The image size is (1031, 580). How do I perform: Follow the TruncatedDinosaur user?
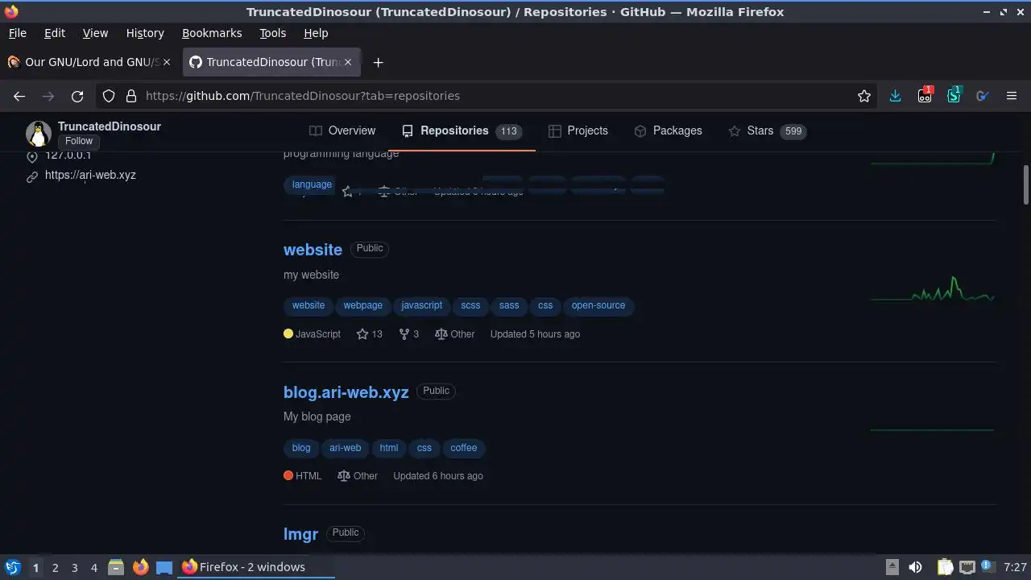click(x=79, y=141)
